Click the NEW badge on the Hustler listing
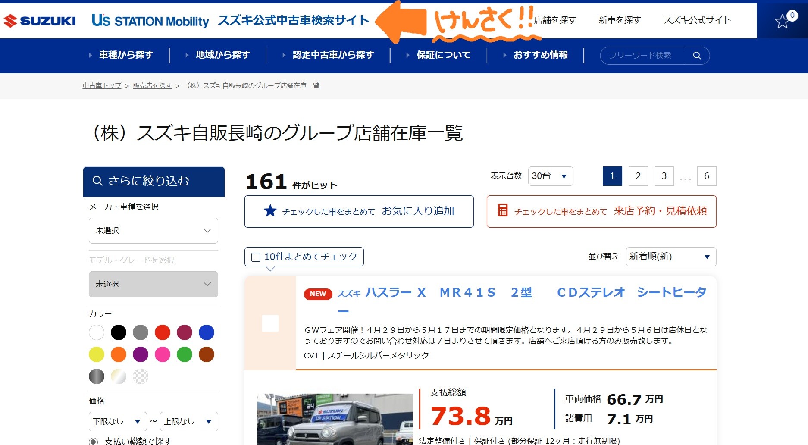 pos(318,294)
